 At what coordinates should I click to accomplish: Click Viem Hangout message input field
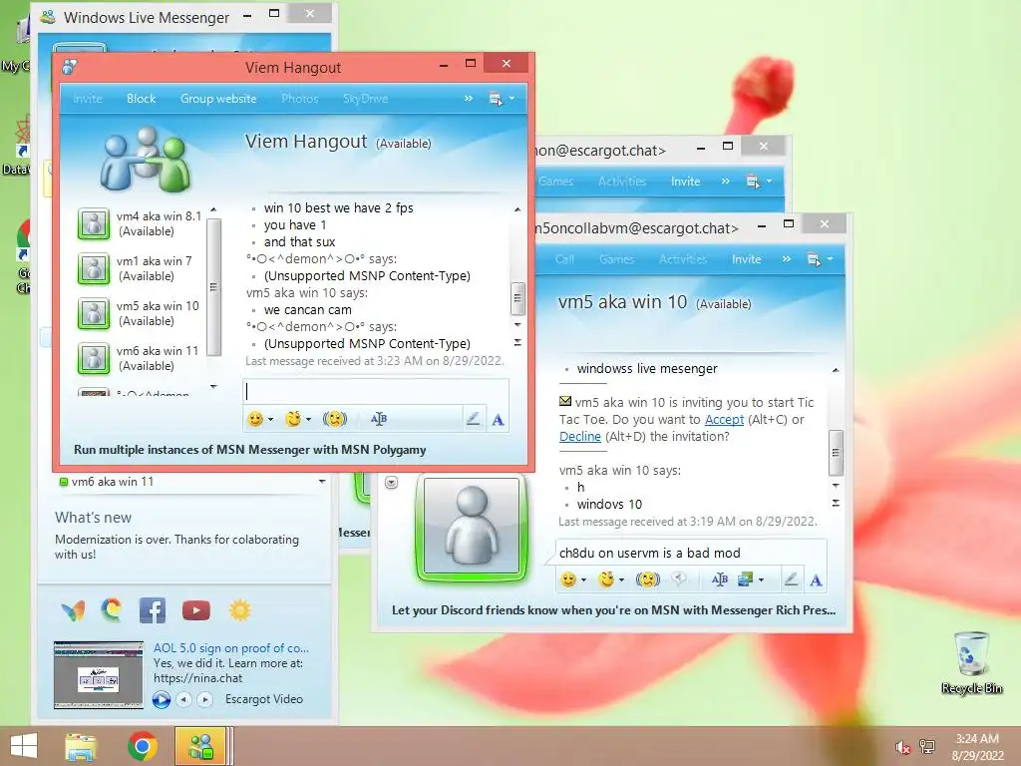376,391
